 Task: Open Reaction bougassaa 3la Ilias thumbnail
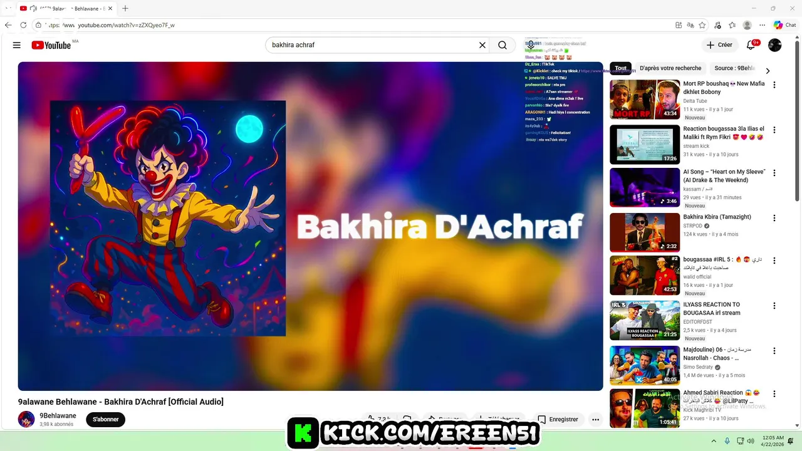coord(645,145)
